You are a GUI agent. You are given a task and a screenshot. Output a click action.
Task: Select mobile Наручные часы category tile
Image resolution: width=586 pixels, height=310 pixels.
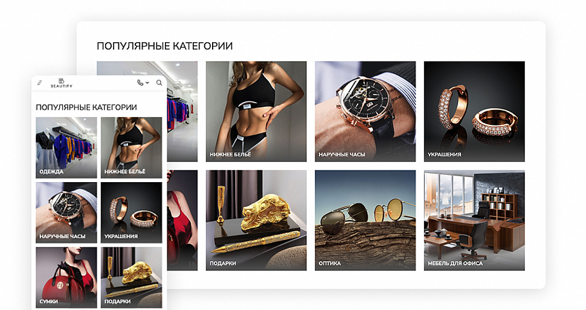[x=66, y=213]
